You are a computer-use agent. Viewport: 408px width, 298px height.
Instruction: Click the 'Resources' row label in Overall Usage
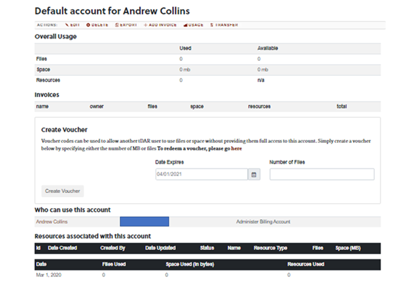[48, 81]
